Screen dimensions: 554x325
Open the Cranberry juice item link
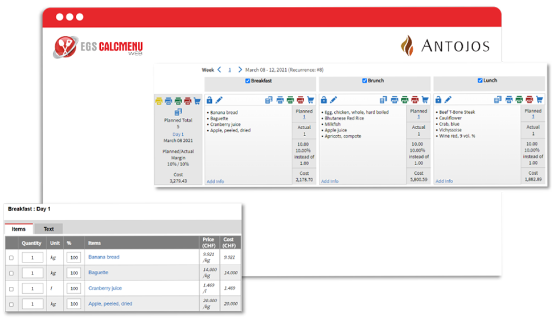(x=105, y=288)
